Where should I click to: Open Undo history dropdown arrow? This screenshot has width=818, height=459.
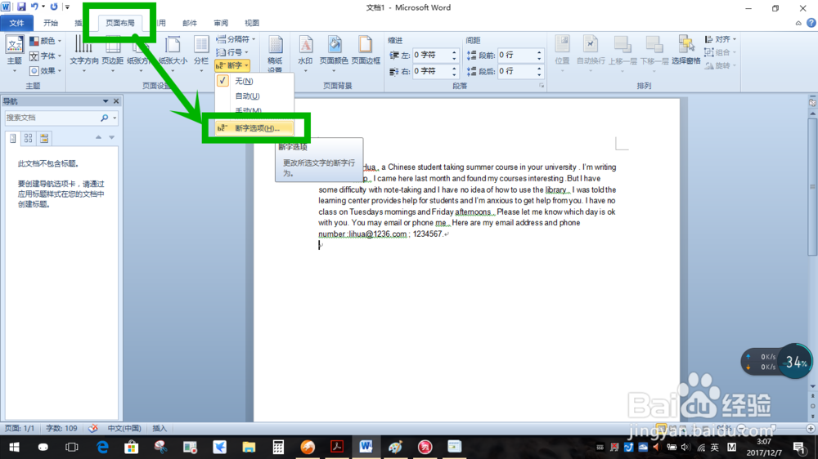(x=43, y=7)
